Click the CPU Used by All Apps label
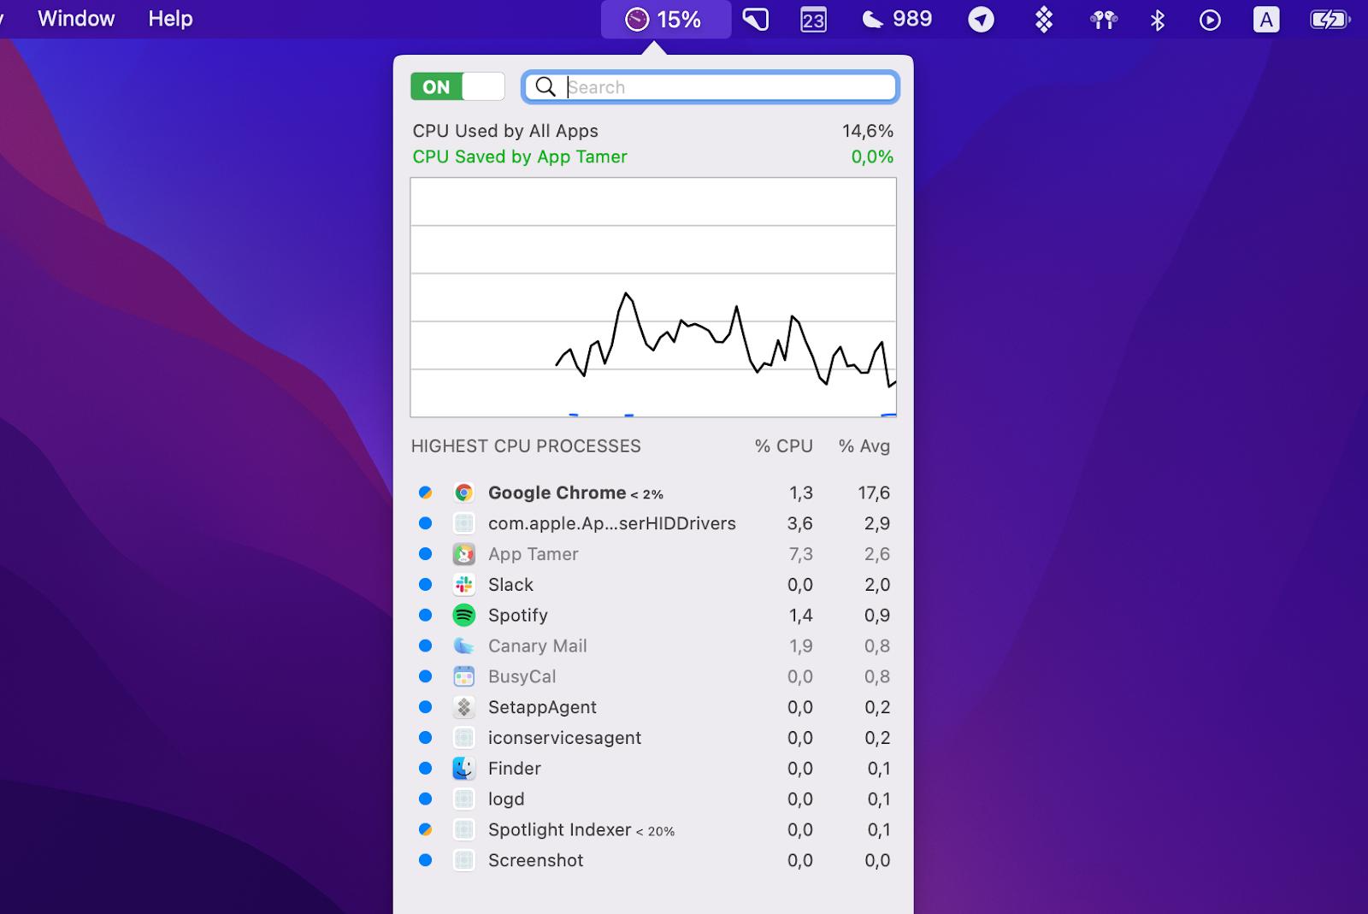 click(x=505, y=131)
